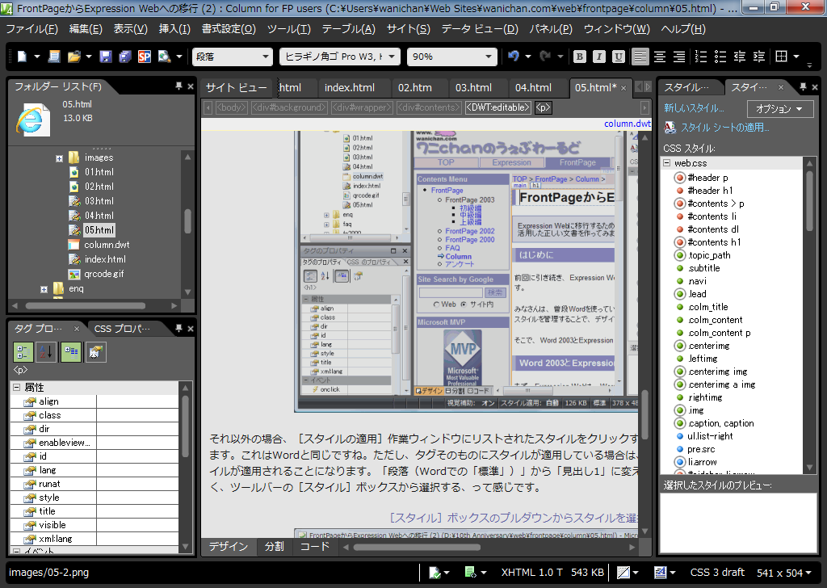The height and width of the screenshot is (588, 827).
Task: Click the Open folder toolbar icon
Action: [x=74, y=57]
